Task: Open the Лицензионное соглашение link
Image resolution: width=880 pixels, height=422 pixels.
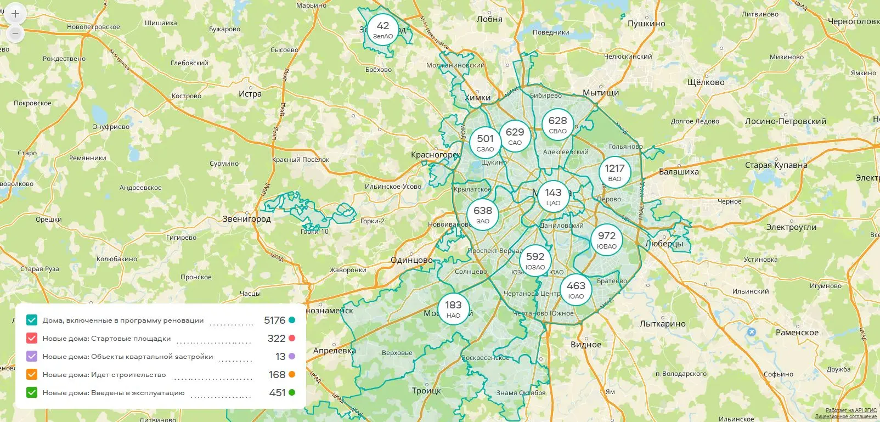Action: coord(845,417)
